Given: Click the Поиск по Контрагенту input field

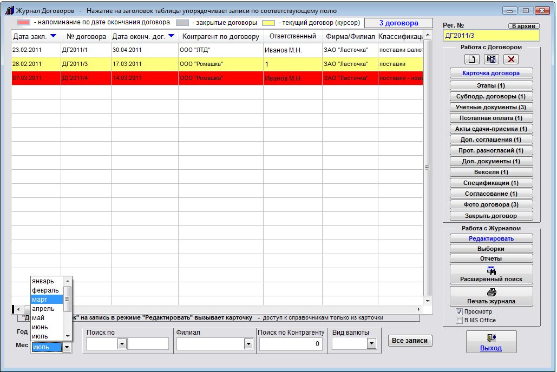Looking at the screenshot, I should tap(291, 344).
